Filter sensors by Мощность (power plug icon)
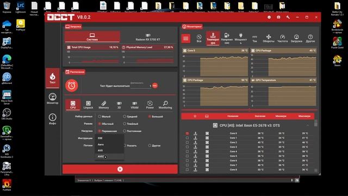Screen dimensions: 348x196 240,39
